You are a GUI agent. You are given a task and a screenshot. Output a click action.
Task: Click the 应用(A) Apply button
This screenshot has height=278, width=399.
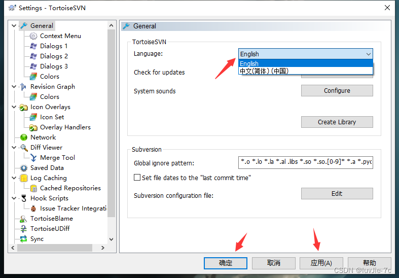321,263
